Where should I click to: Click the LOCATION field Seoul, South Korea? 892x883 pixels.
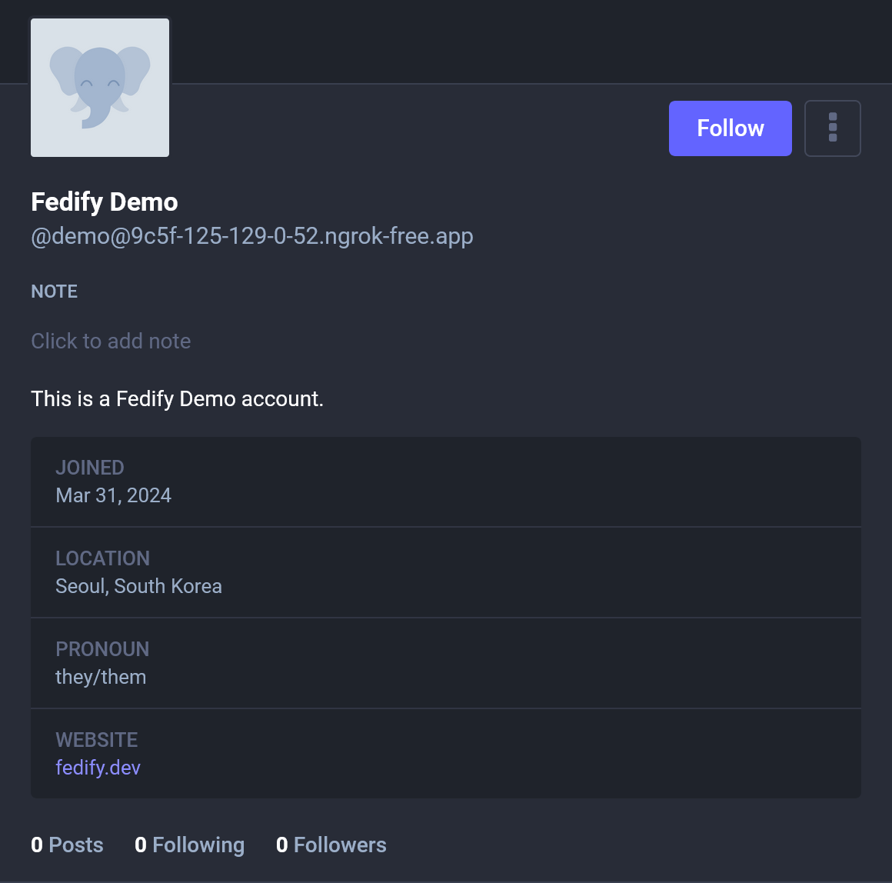tap(138, 586)
